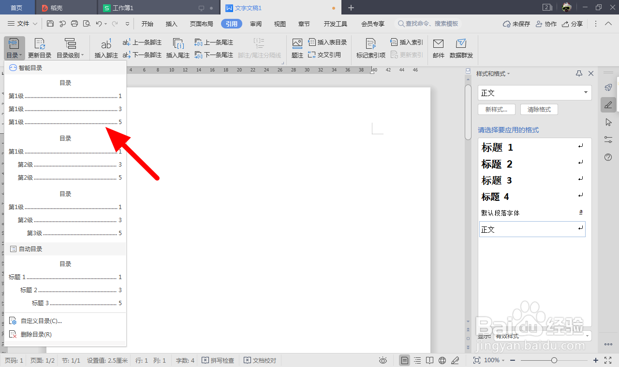Collapse the ribbon with chevron arrow

click(608, 24)
